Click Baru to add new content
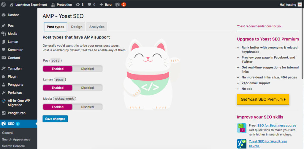Screen dimensions: 304x149 click(x=108, y=4)
